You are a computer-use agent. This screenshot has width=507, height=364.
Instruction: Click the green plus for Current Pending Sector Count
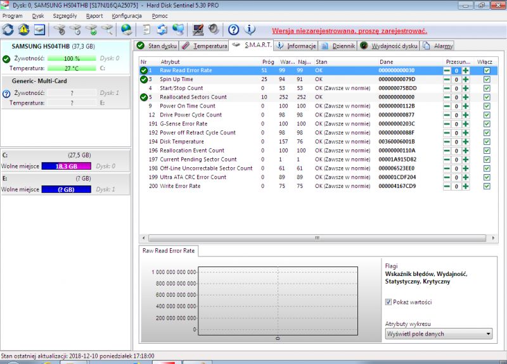click(466, 160)
